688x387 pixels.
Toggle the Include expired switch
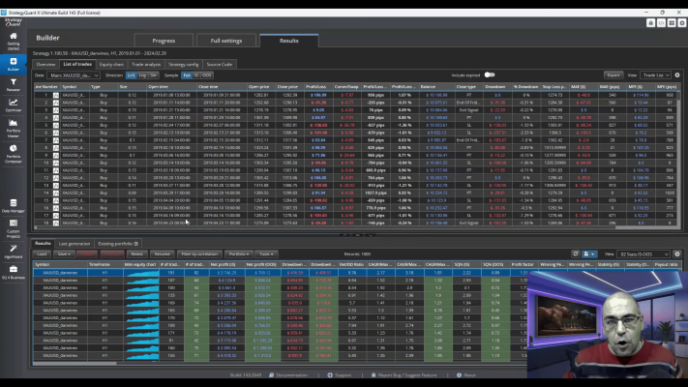point(490,75)
